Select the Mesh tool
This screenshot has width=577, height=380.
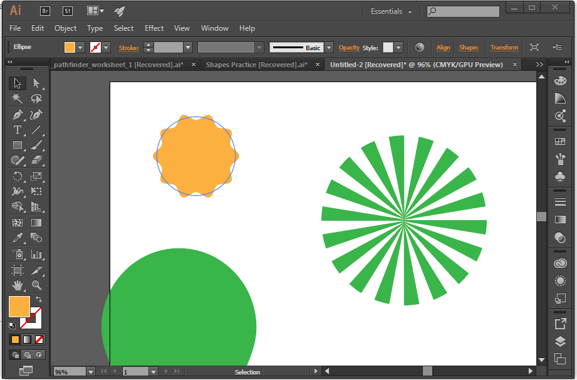[x=18, y=223]
